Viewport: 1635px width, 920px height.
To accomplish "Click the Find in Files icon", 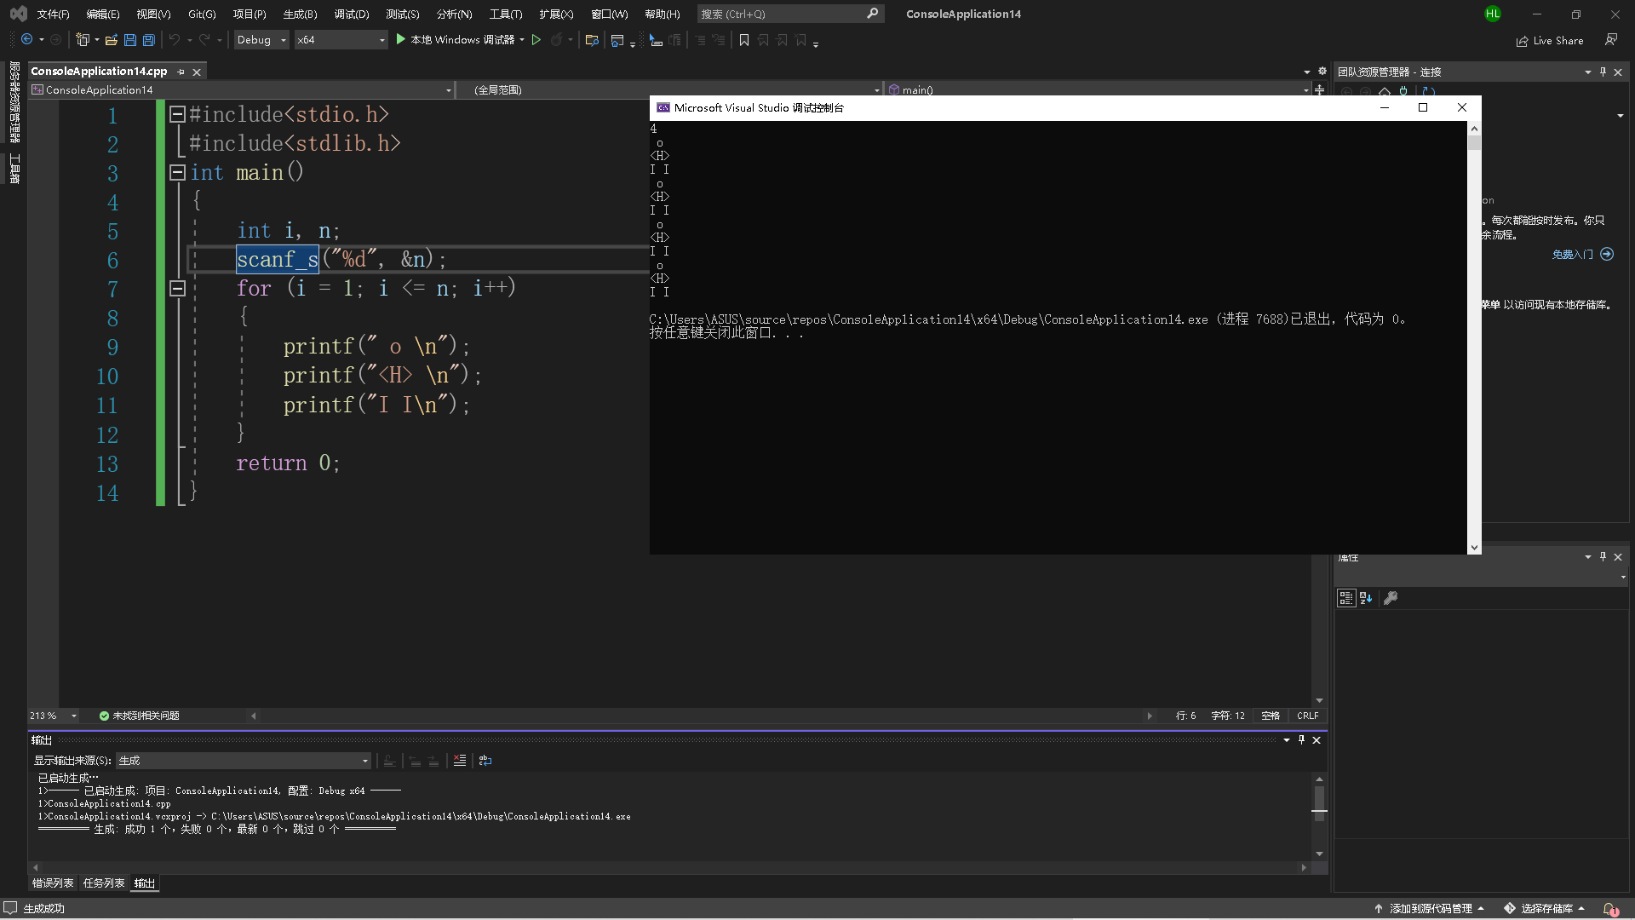I will click(592, 40).
